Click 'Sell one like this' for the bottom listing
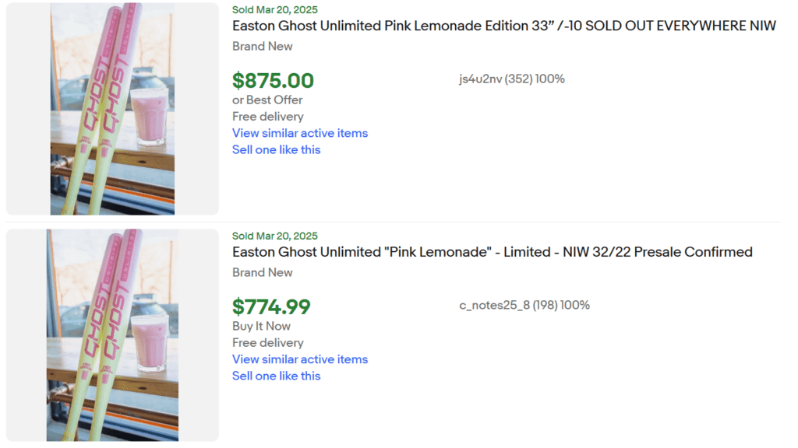 pyautogui.click(x=276, y=376)
